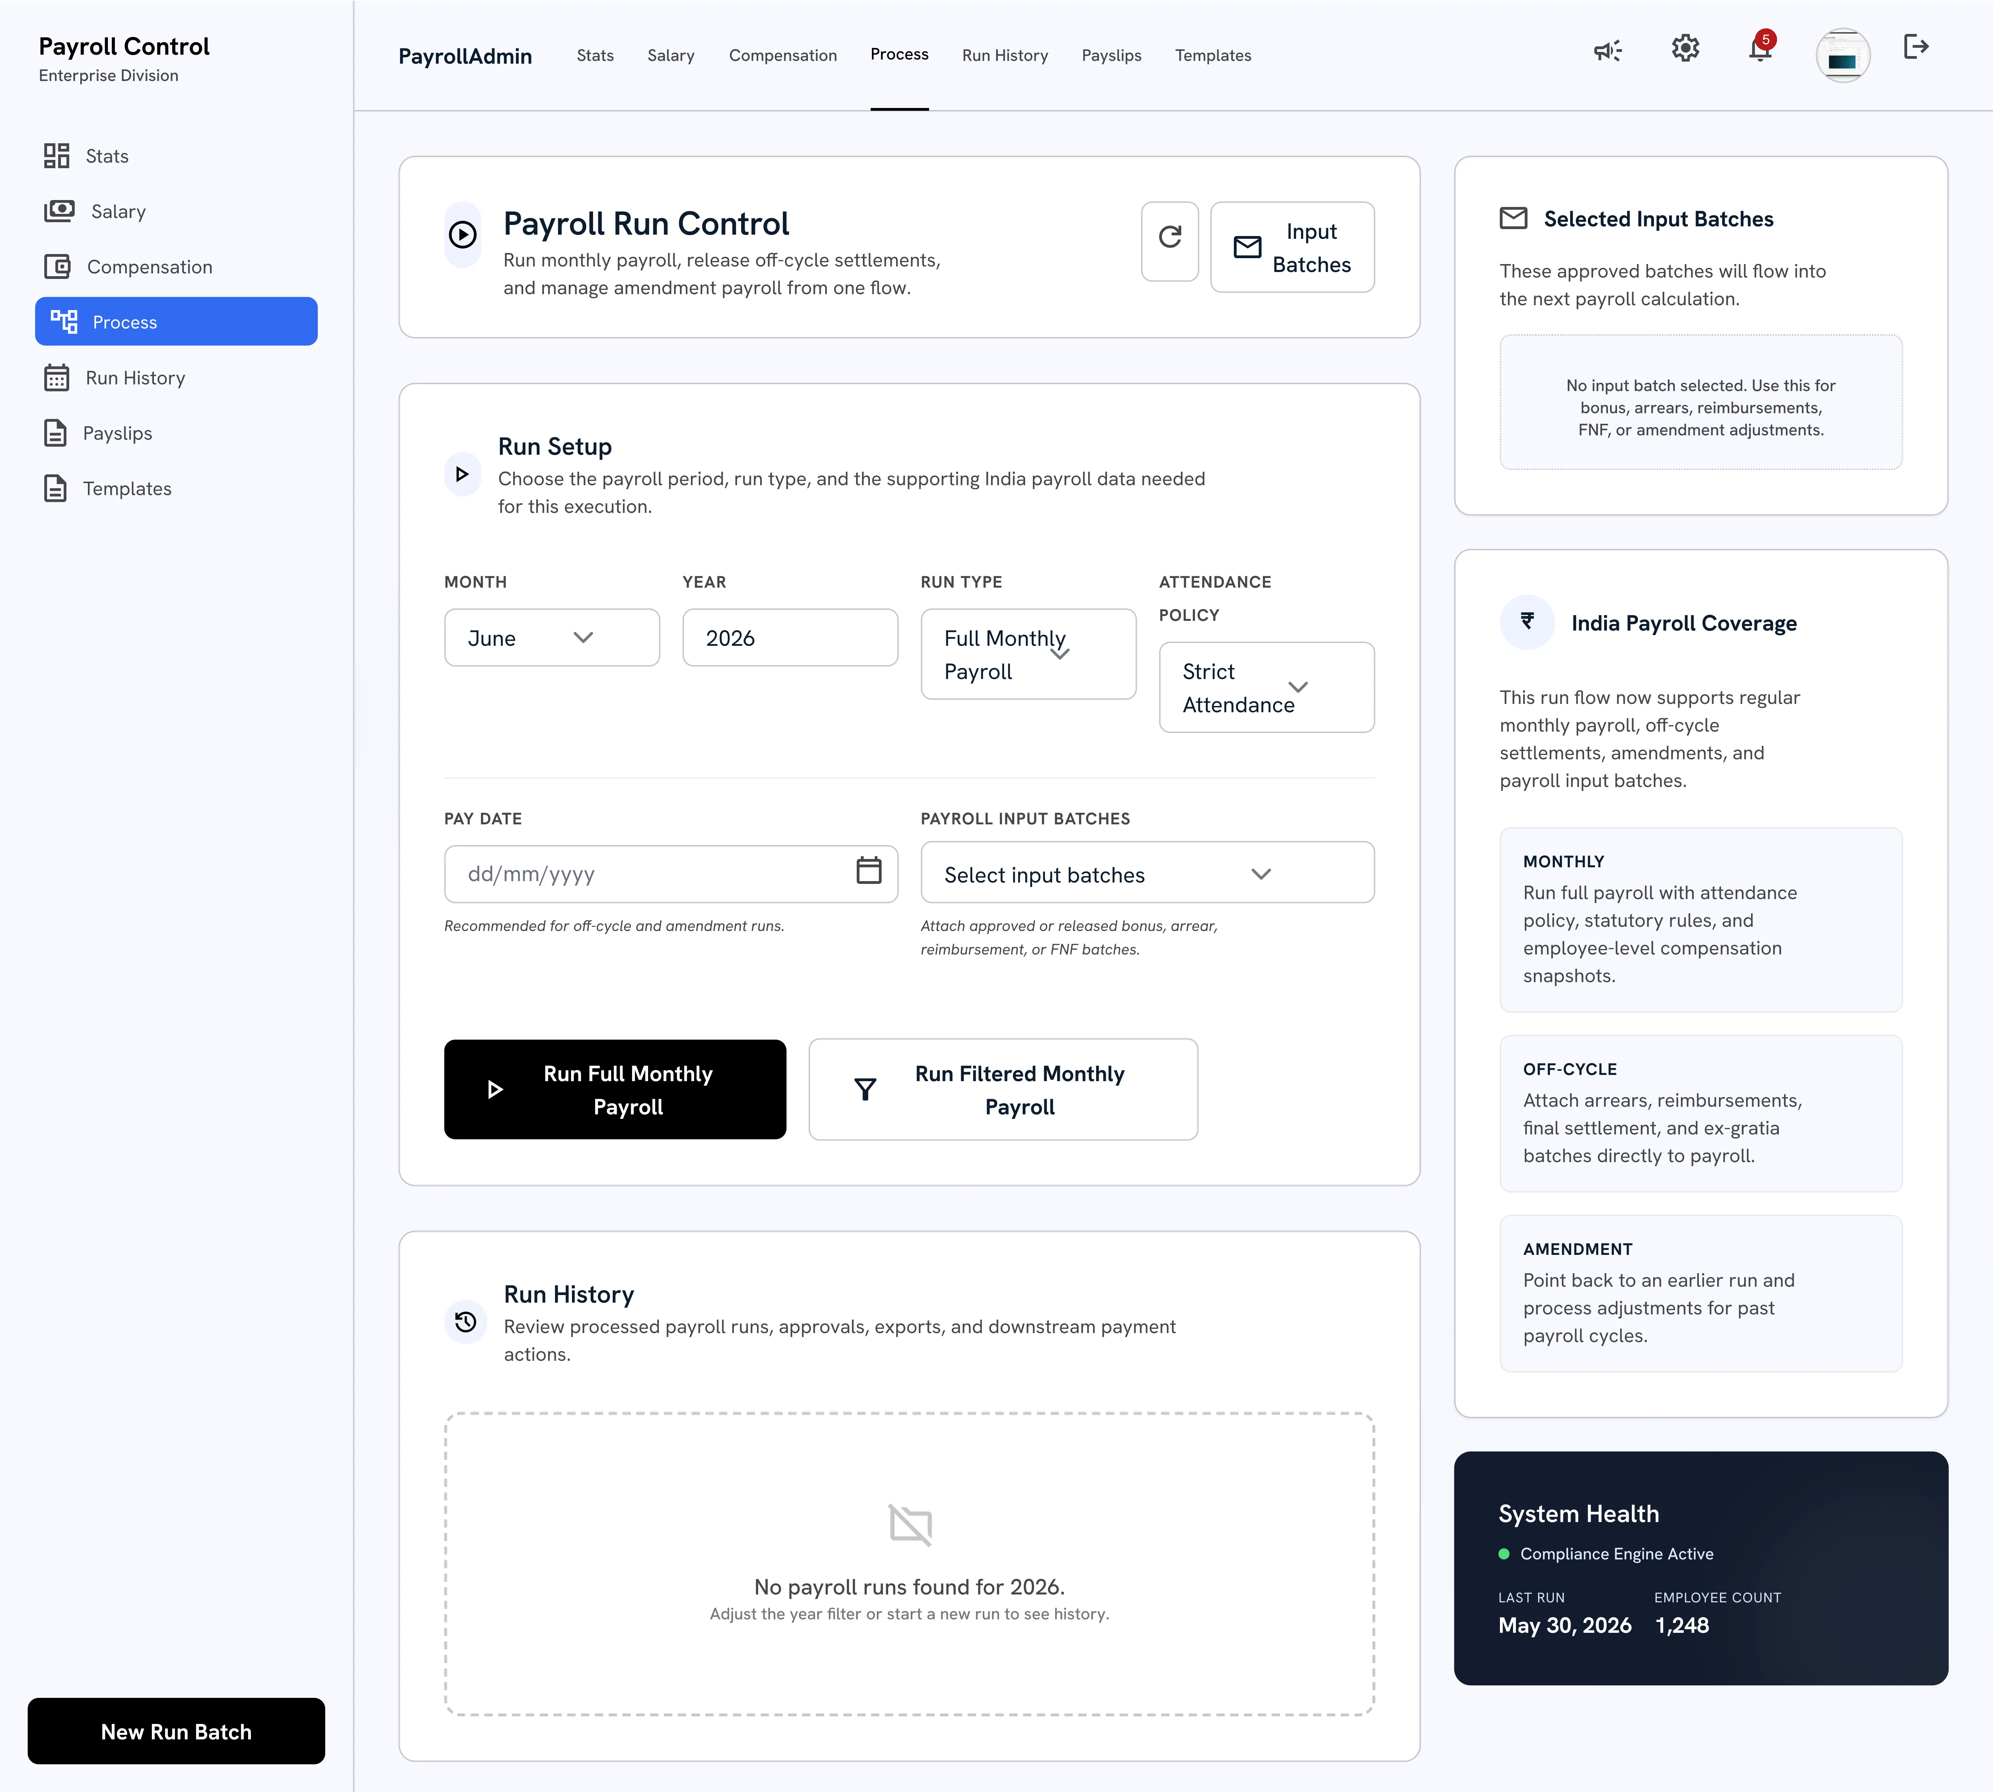Click the Stats dashboard icon in sidebar
Image resolution: width=1993 pixels, height=1792 pixels.
pos(57,156)
